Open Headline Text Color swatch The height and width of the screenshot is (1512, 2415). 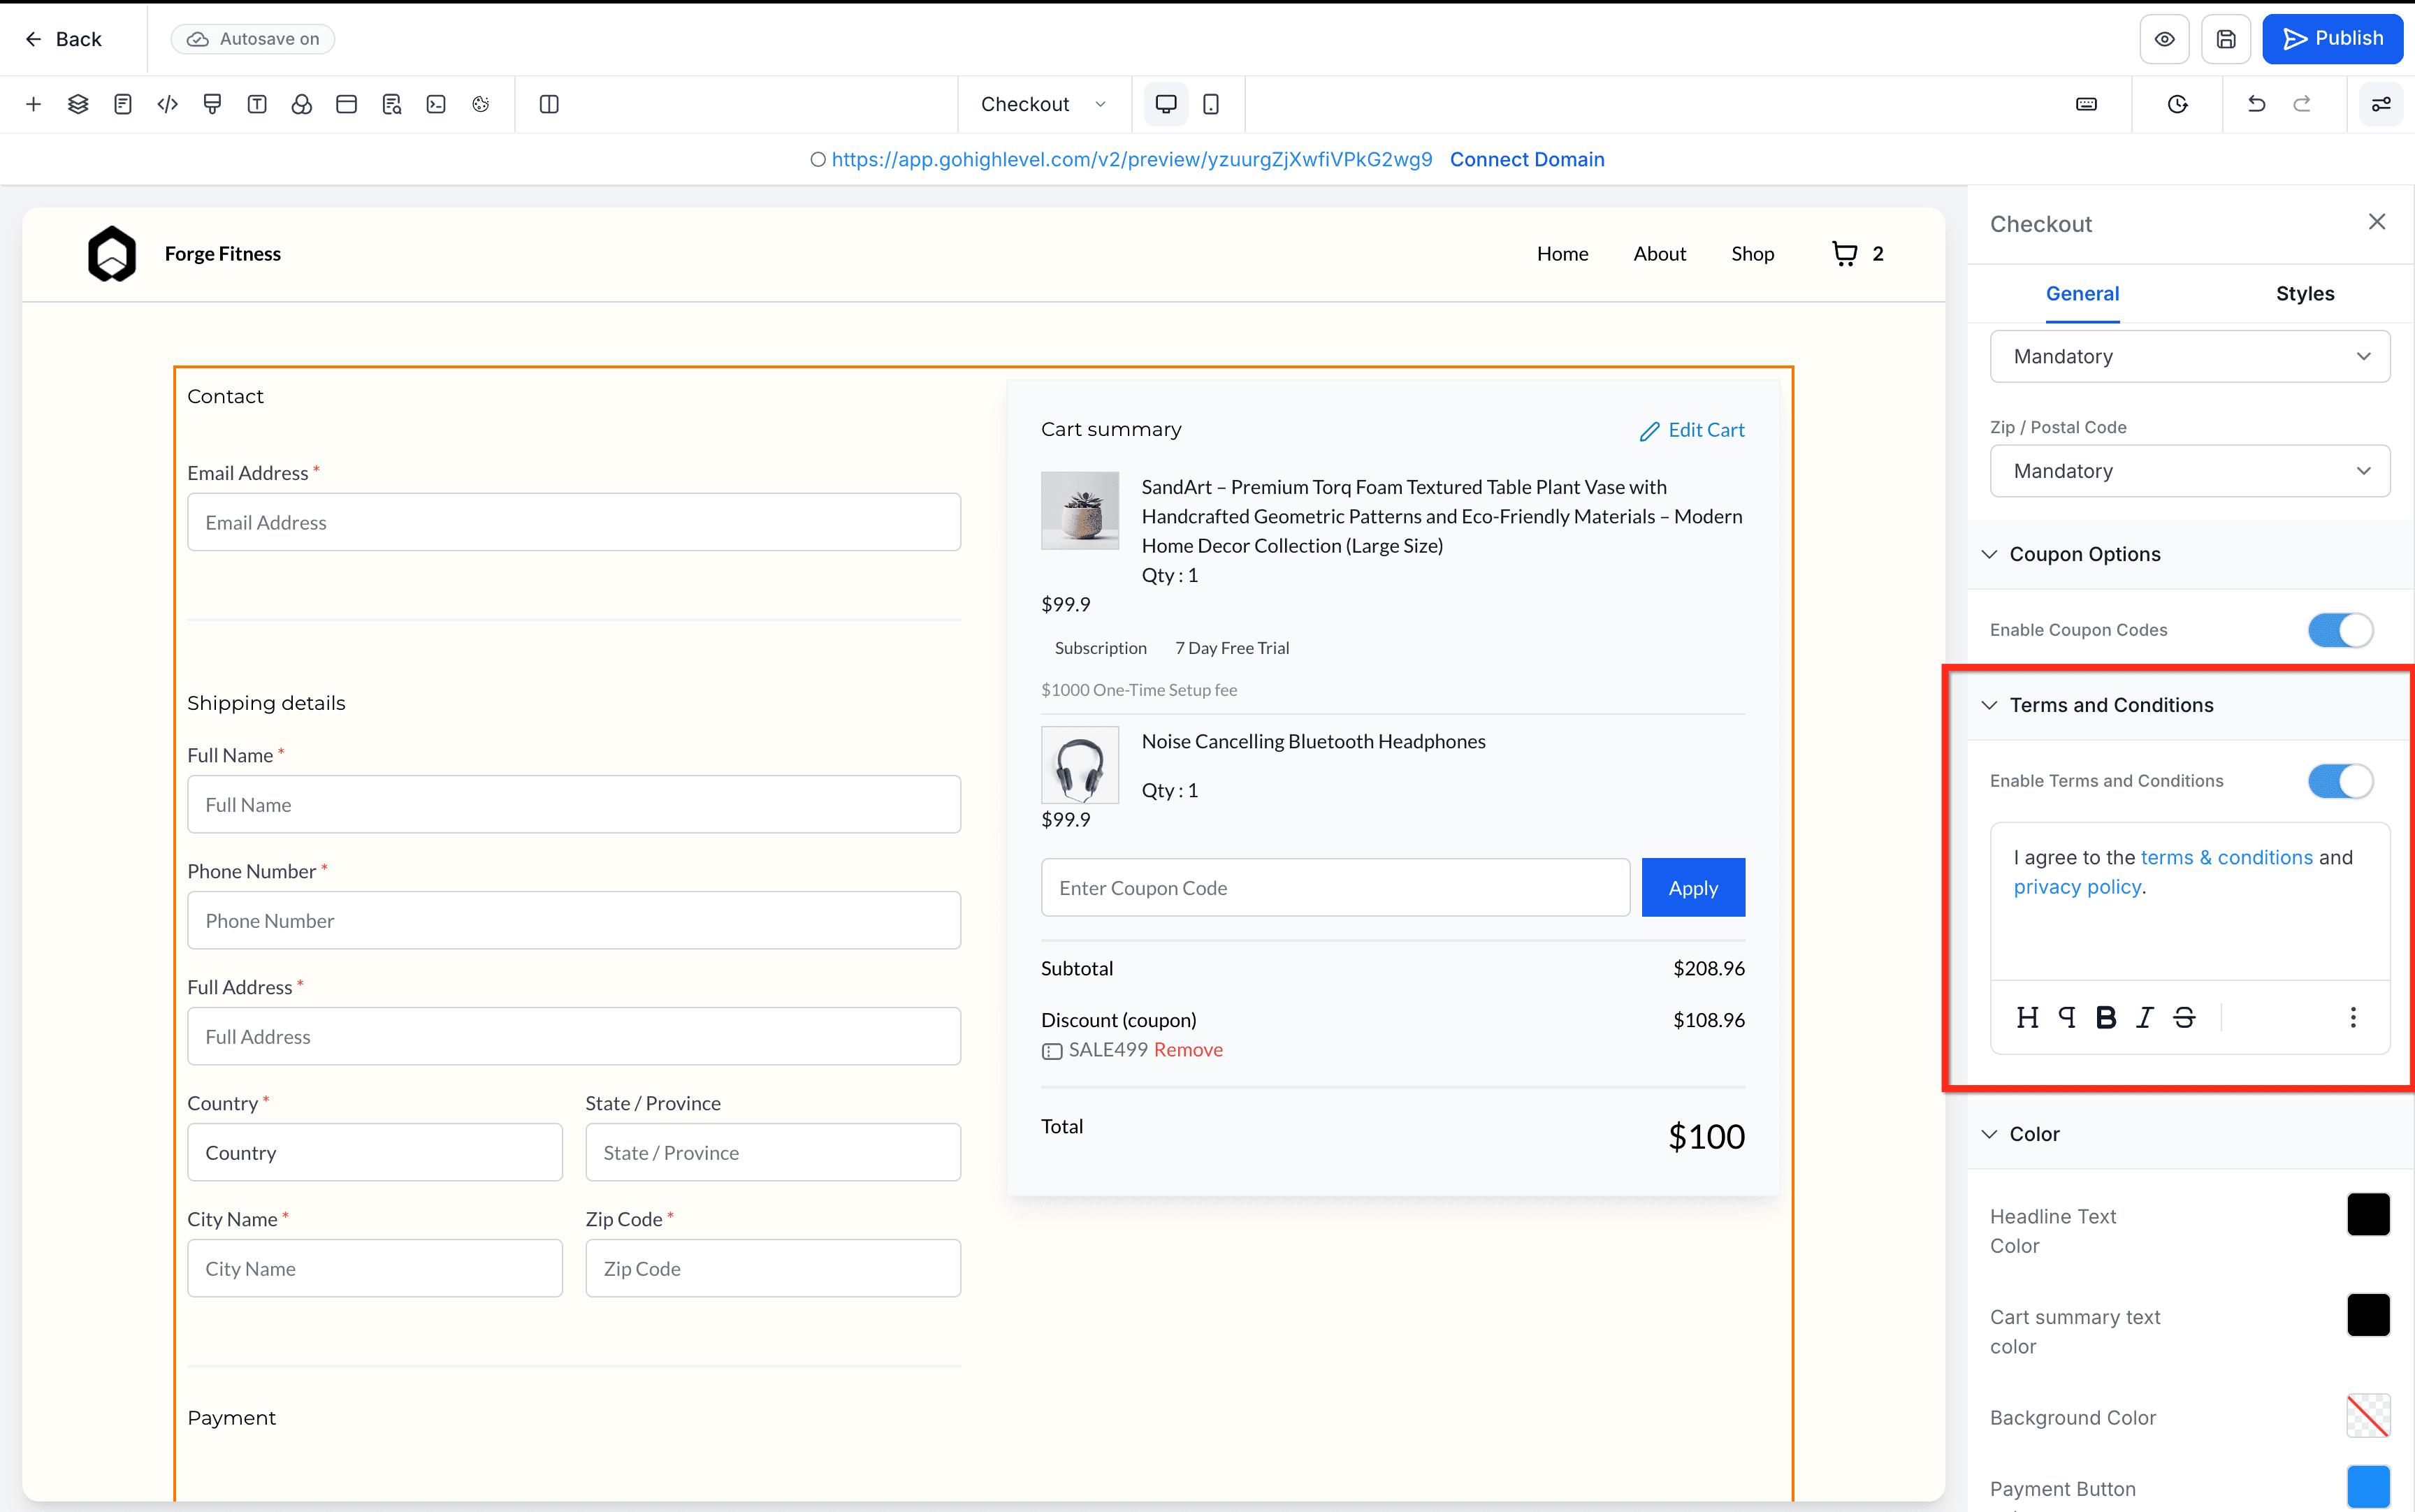click(2368, 1215)
